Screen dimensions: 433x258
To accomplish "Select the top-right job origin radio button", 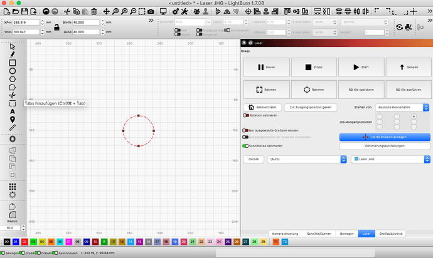I will point(414,116).
